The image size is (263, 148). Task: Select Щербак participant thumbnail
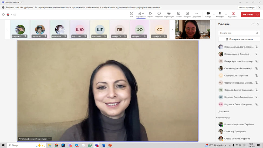coord(20,29)
